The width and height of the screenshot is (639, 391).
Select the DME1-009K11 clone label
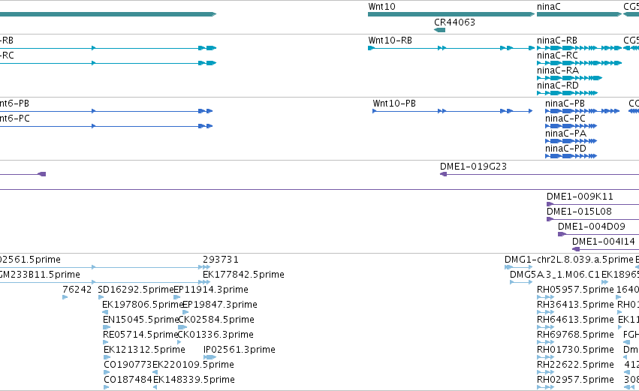(580, 197)
